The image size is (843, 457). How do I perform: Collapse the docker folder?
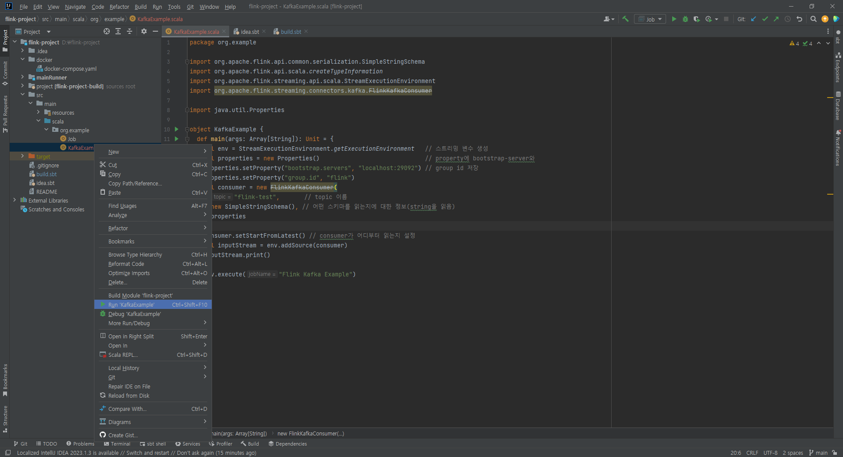click(x=23, y=59)
